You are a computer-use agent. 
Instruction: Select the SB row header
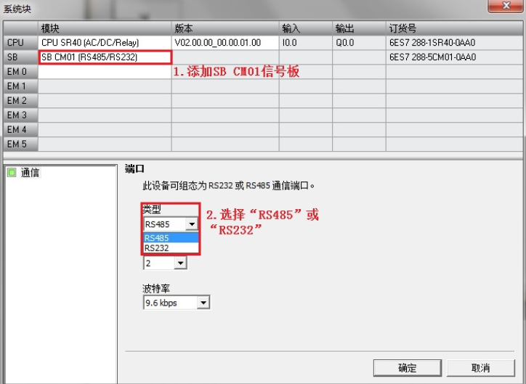click(21, 57)
